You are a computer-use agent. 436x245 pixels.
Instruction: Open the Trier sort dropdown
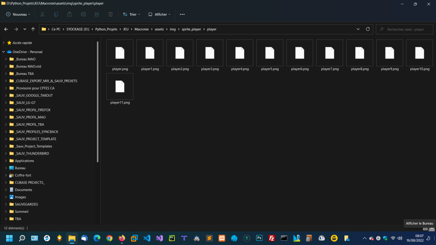[x=131, y=14]
